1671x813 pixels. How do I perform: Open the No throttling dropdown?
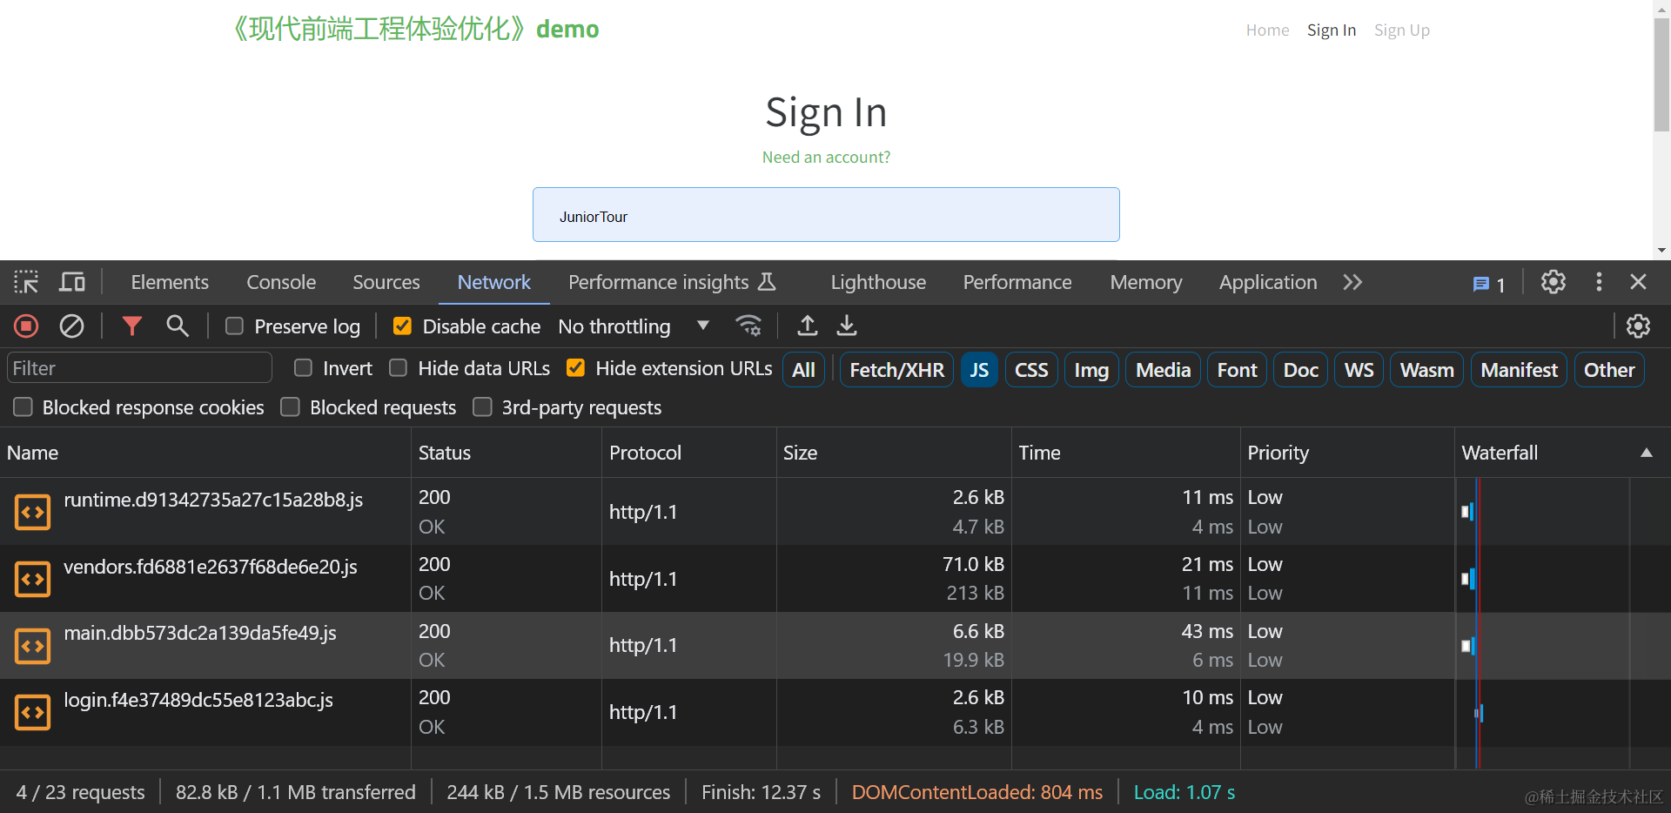point(633,326)
